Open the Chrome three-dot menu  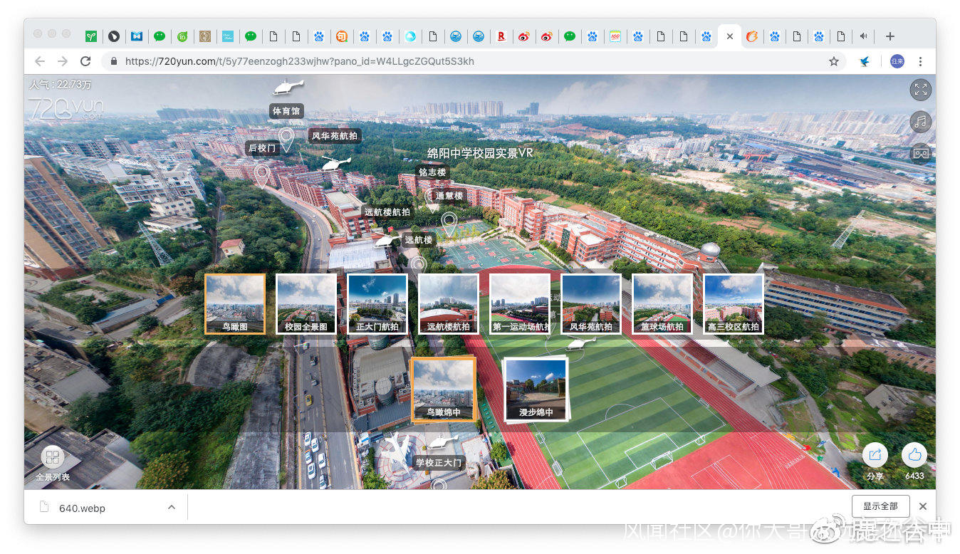click(920, 61)
